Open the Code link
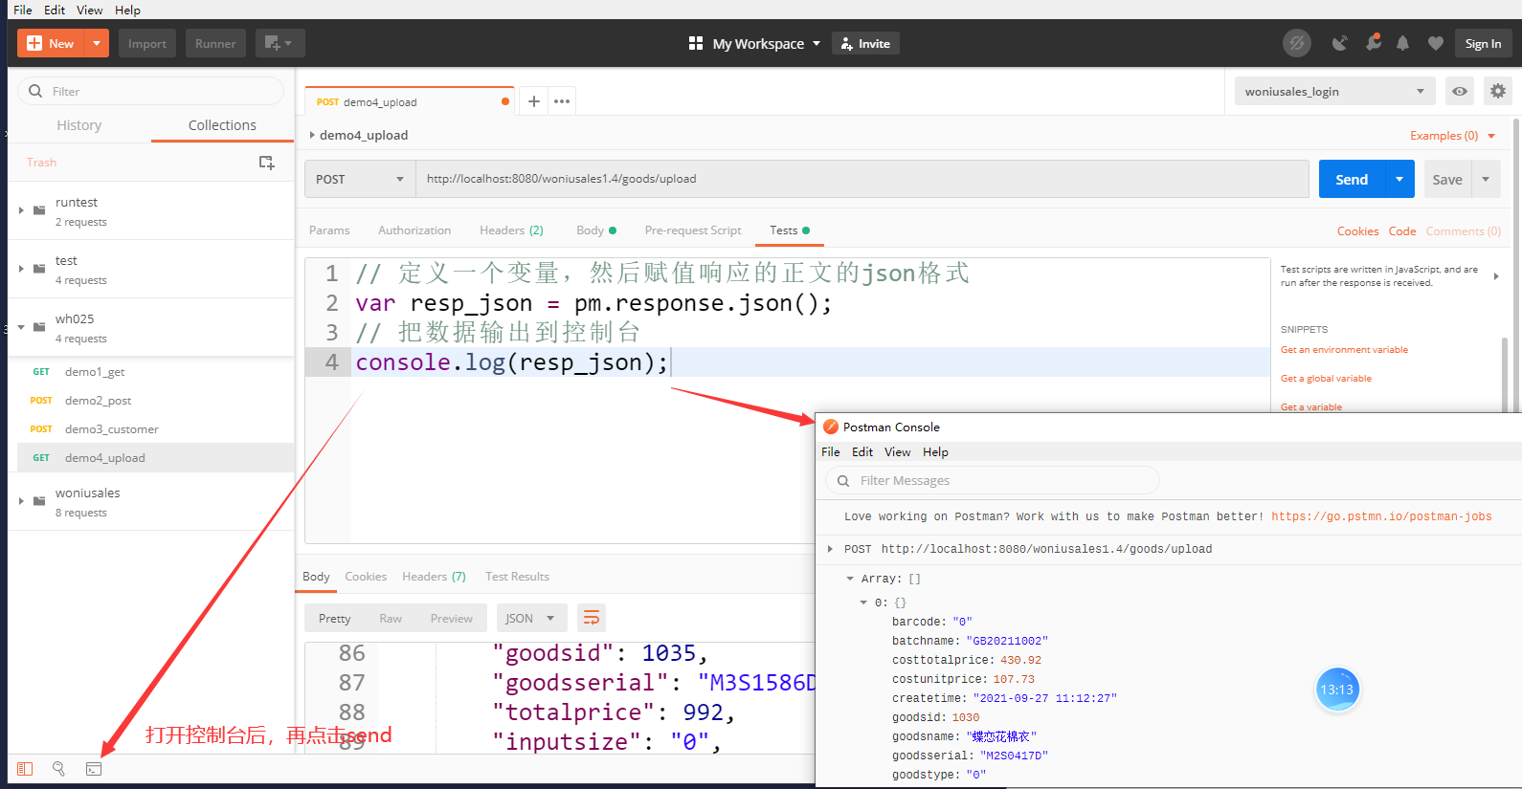This screenshot has height=789, width=1522. [1402, 231]
